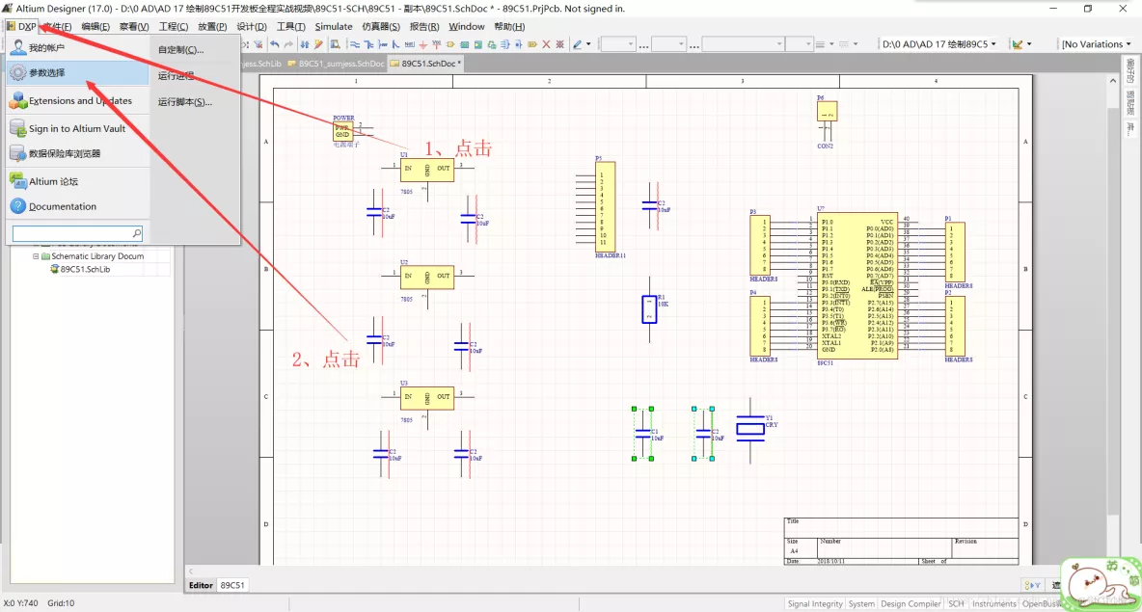Click Sign in to Altium Vault
Screen dimensions: 1142x612
(77, 128)
